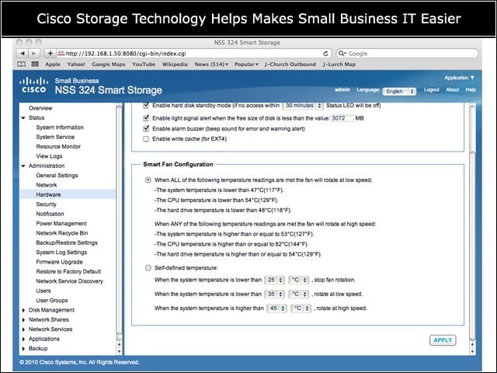497x373 pixels.
Task: Collapse the Administration tree section
Action: pos(23,166)
